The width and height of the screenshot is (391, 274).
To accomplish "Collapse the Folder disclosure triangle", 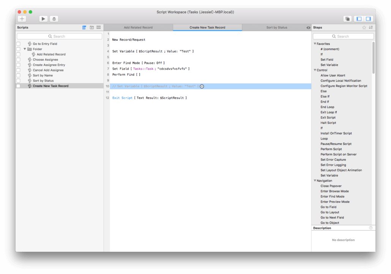I will pos(25,49).
